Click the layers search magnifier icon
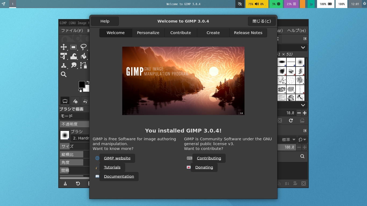Image resolution: width=367 pixels, height=206 pixels. (x=302, y=156)
